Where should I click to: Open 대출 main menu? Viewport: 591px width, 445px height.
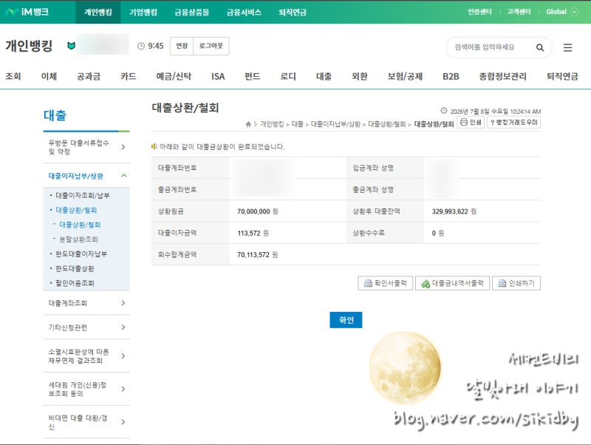pyautogui.click(x=324, y=76)
